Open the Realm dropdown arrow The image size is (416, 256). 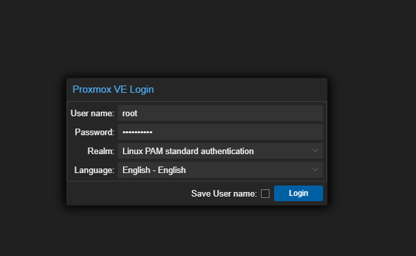point(315,151)
